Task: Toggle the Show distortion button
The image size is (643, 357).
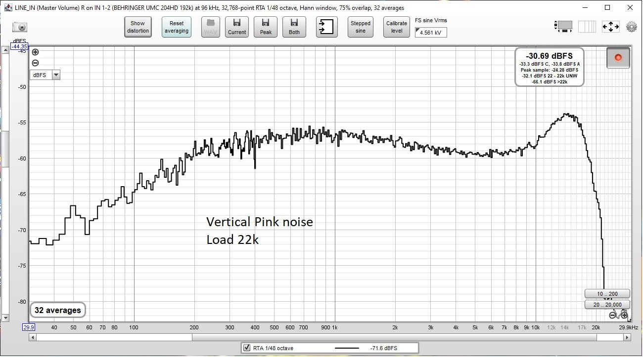Action: pyautogui.click(x=138, y=27)
